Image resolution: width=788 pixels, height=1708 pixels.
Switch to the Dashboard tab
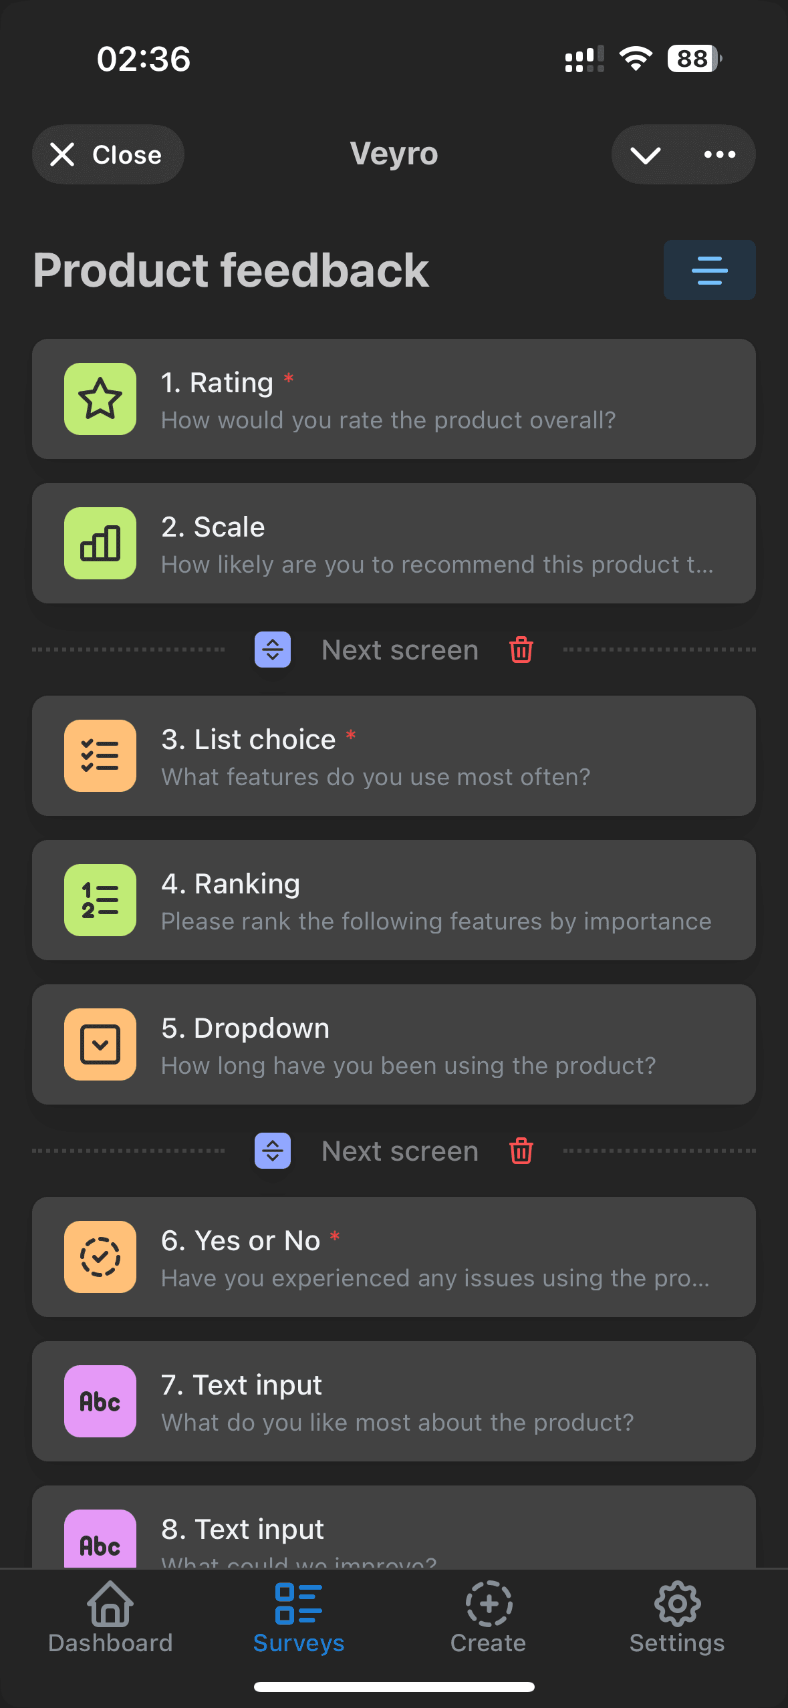pos(110,1617)
